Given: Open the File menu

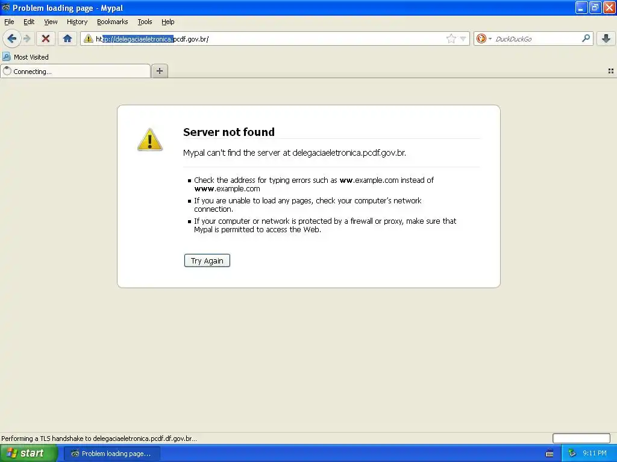Looking at the screenshot, I should [9, 22].
